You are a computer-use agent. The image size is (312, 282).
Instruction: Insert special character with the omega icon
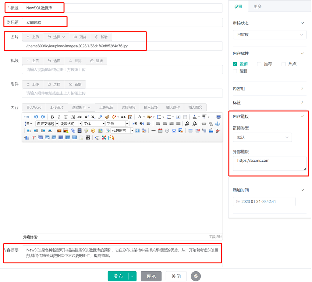(x=174, y=130)
